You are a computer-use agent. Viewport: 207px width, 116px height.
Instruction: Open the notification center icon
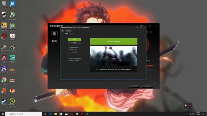(203, 114)
